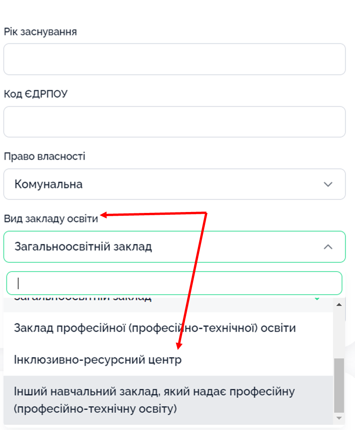This screenshot has height=430, width=355.
Task: Click the dropdown list scrollbar thumb
Action: point(339,385)
